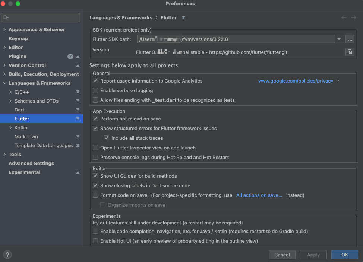The width and height of the screenshot is (363, 262).
Task: Toggle Perform hot reload on save
Action: (95, 119)
